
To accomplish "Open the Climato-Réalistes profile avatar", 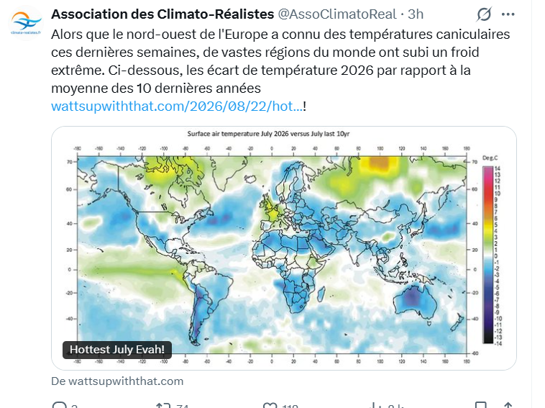I will pos(26,23).
